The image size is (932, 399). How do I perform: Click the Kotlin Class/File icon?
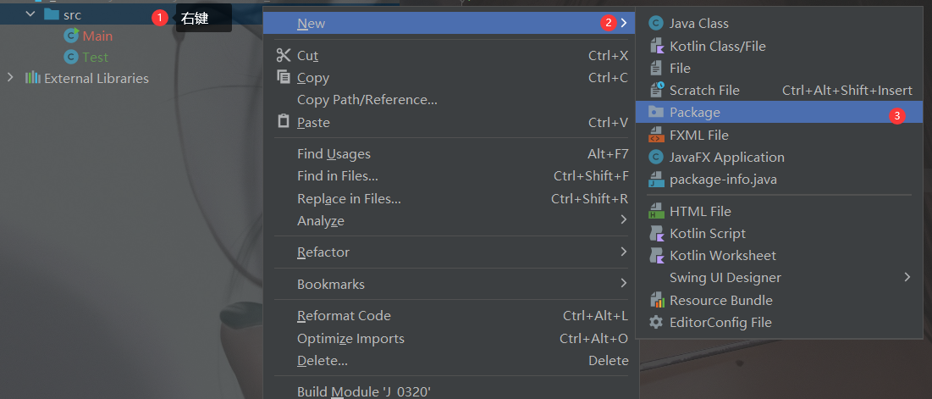[x=656, y=46]
